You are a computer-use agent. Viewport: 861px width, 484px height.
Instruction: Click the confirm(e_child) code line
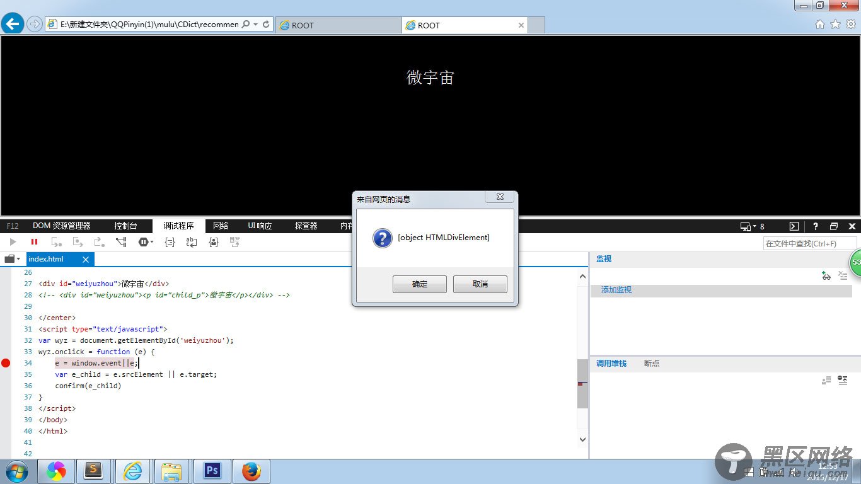[x=88, y=386]
